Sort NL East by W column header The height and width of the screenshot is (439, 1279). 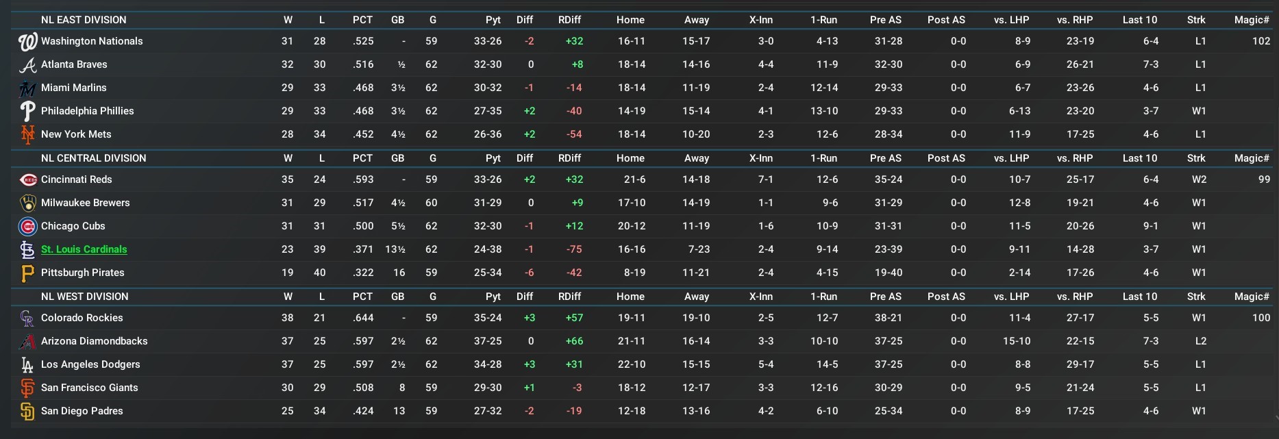click(288, 20)
